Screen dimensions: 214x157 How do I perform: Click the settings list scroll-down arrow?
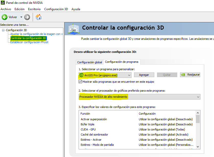[198, 147]
